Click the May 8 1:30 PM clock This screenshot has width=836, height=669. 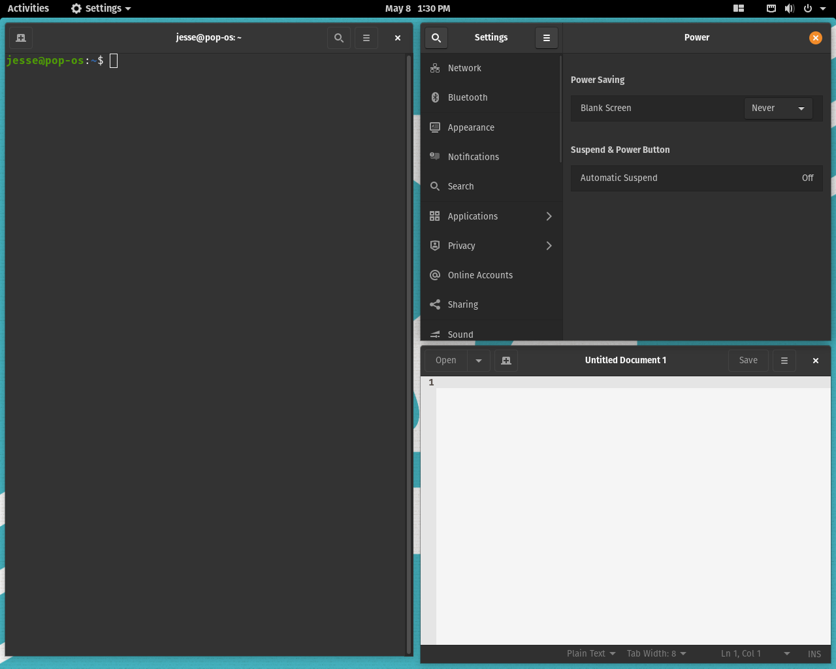[x=417, y=8]
